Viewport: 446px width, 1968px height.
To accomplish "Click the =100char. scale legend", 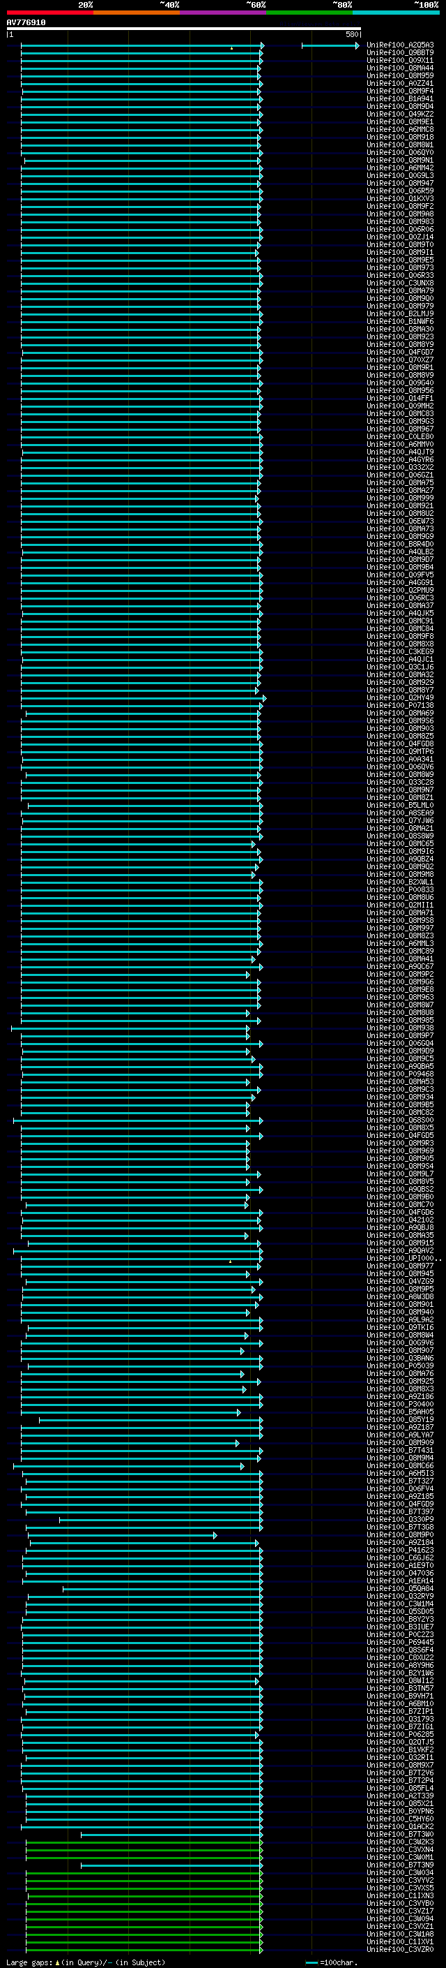I will pos(331,1962).
